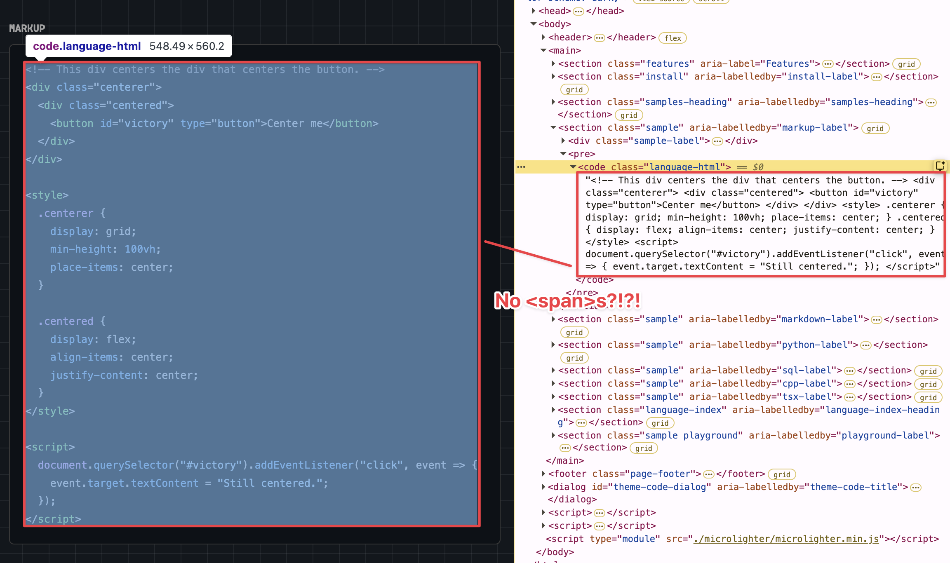
Task: Toggle the grid badge under the markdown-label section
Action: [574, 332]
